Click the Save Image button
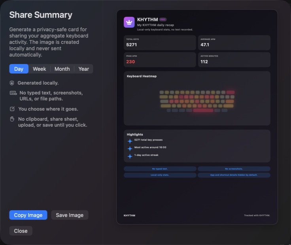 [x=70, y=215]
